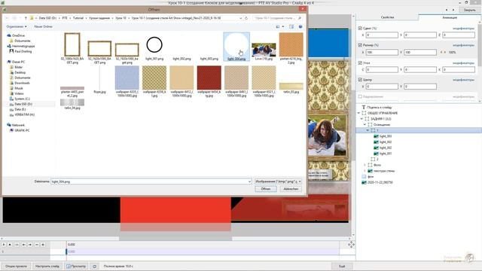
Task: Click the Dateiname input field
Action: (151, 181)
